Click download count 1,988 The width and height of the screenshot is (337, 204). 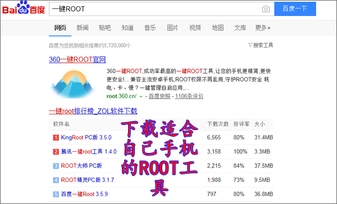coord(214,180)
